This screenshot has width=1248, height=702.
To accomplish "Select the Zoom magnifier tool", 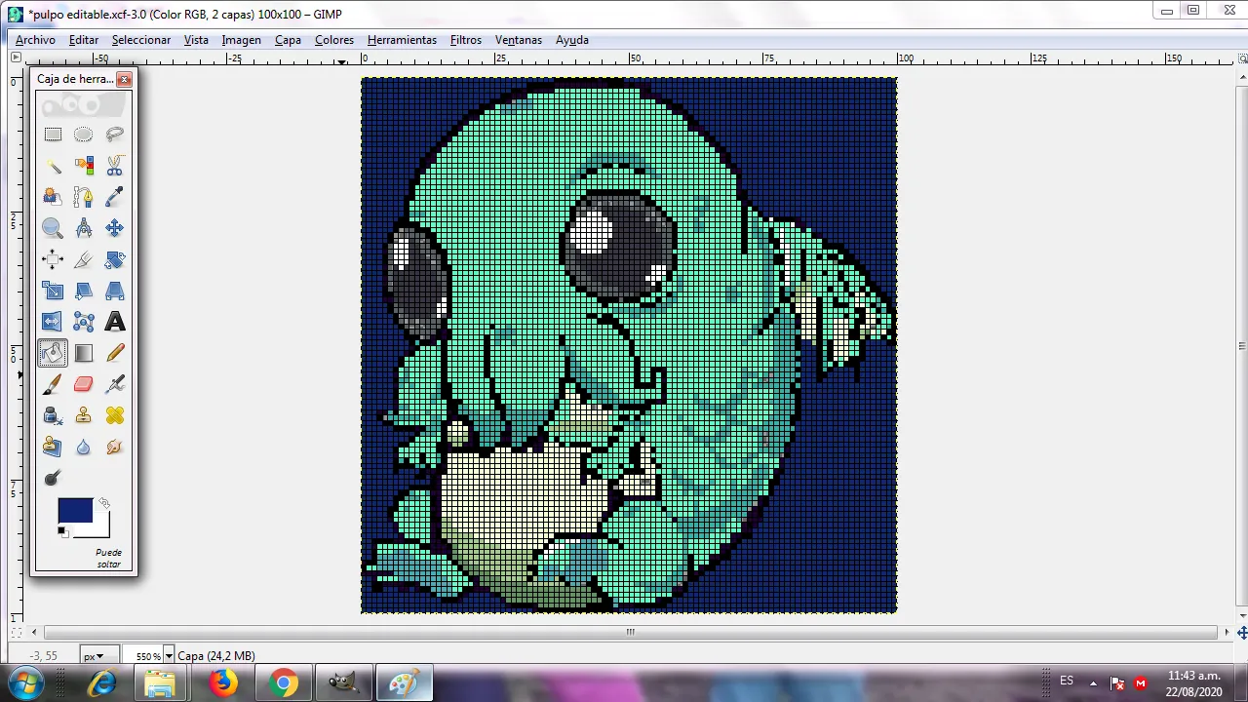I will (x=53, y=228).
